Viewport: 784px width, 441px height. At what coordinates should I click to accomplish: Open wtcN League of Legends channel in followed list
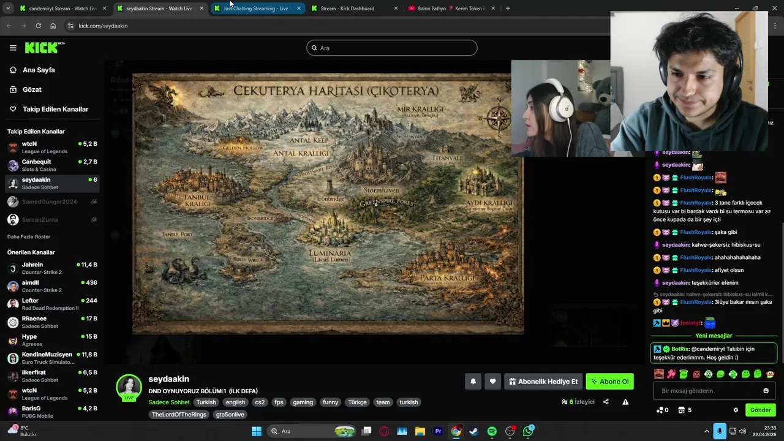[52, 148]
